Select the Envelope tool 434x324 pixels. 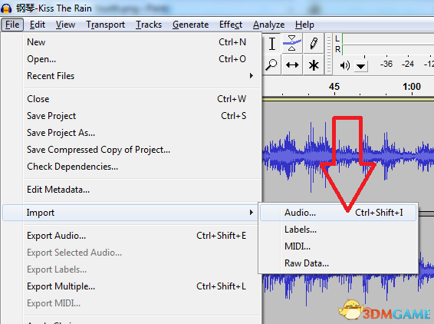point(292,44)
